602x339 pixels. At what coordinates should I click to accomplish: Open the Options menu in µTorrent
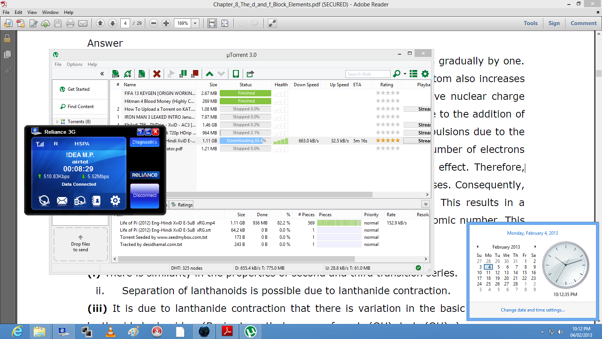(x=74, y=64)
